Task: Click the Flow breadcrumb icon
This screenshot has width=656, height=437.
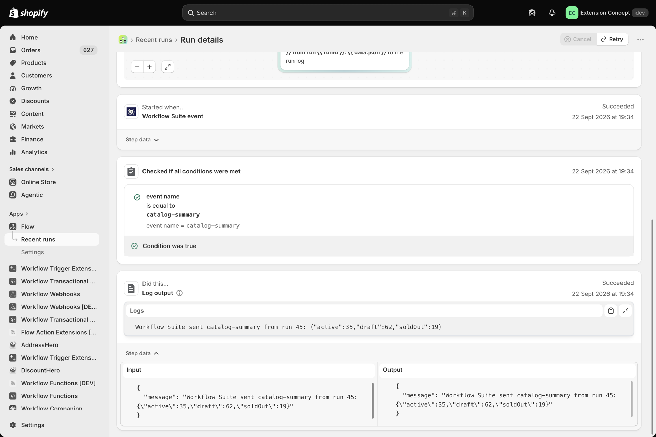Action: tap(123, 40)
